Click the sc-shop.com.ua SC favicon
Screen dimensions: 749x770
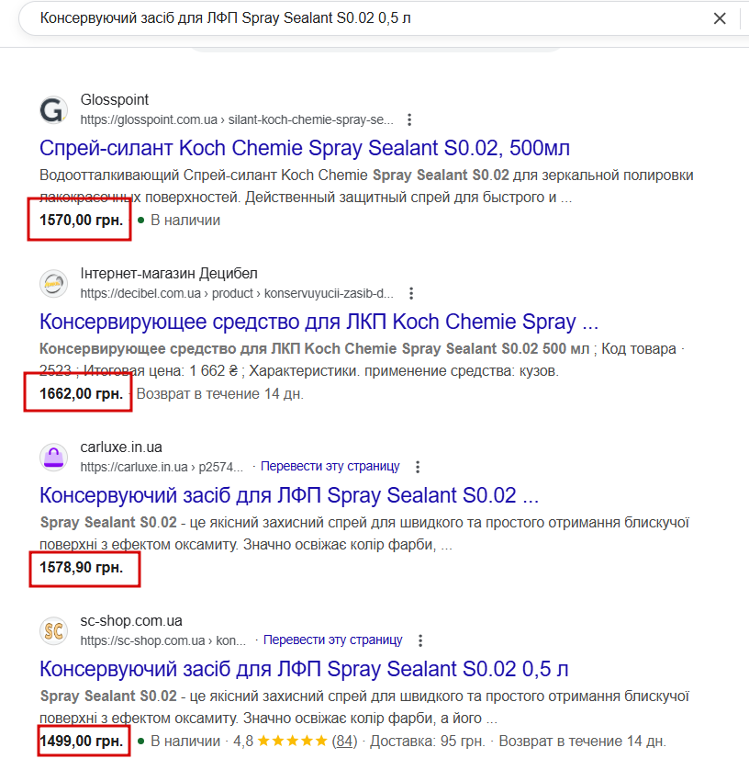(54, 630)
